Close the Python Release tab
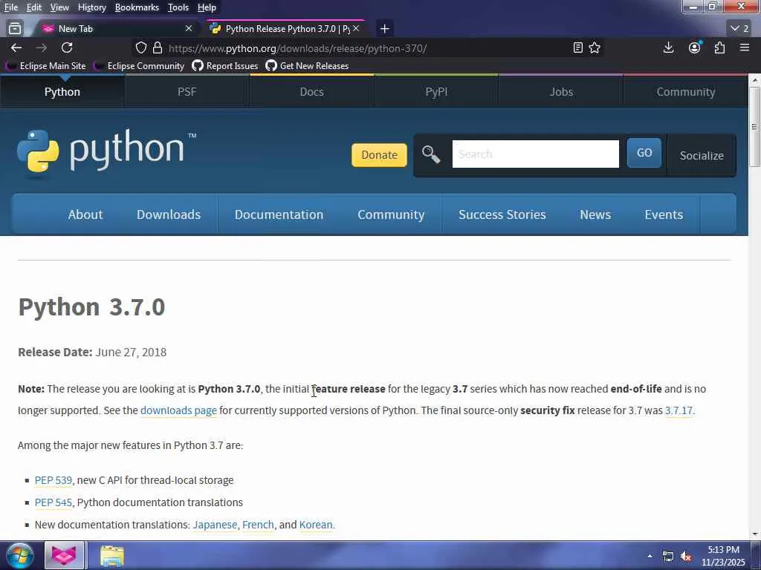761x570 pixels. coord(356,29)
